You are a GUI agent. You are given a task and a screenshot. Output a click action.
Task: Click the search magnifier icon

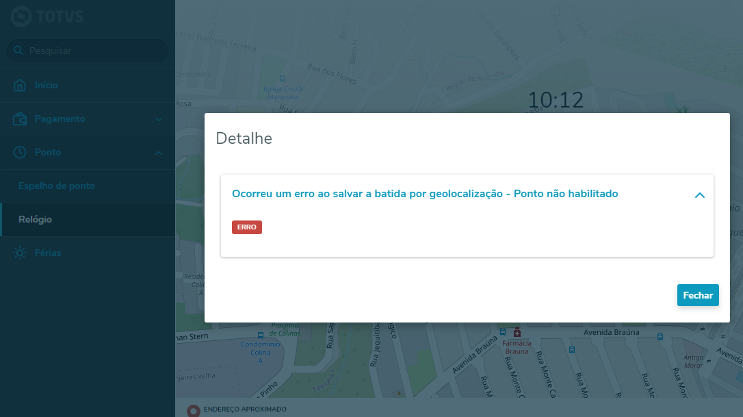(18, 50)
